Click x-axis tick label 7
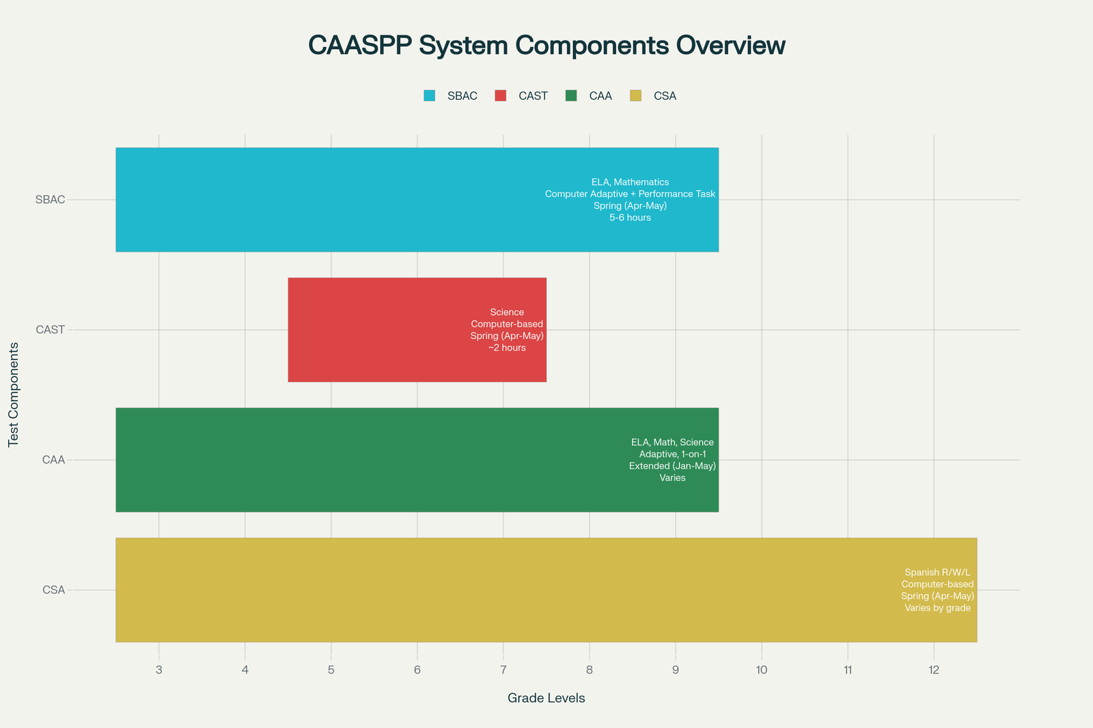Viewport: 1093px width, 728px height. point(503,670)
